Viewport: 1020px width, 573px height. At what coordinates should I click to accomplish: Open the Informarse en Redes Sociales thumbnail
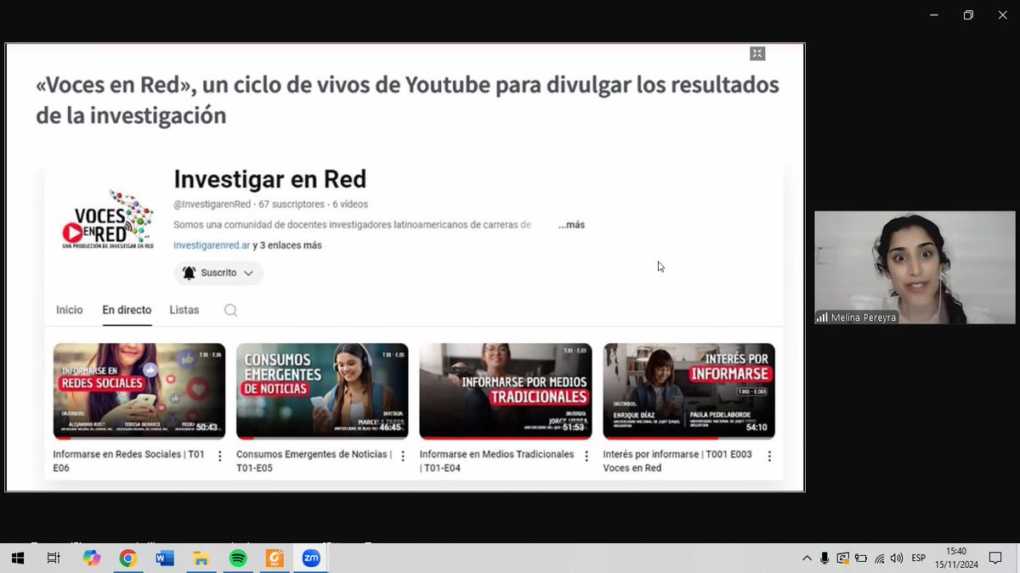(139, 390)
